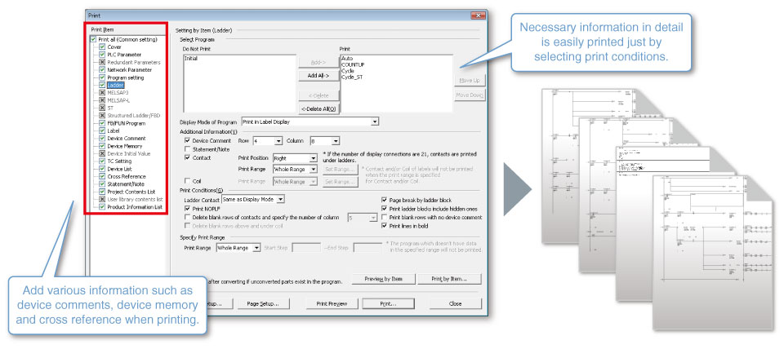Viewport: 784px width, 349px height.
Task: Open the Ladder Contact dropdown
Action: point(280,199)
